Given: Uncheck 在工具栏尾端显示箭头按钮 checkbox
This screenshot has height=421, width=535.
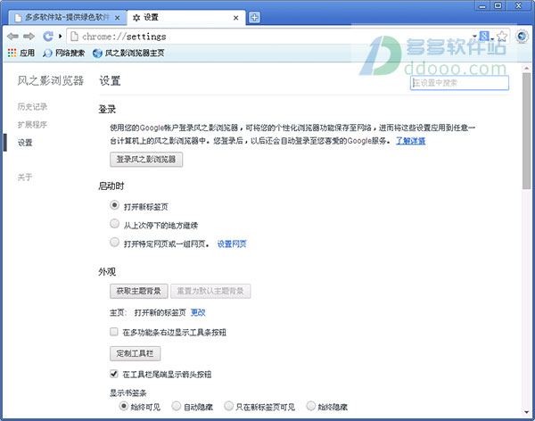Looking at the screenshot, I should coord(114,374).
